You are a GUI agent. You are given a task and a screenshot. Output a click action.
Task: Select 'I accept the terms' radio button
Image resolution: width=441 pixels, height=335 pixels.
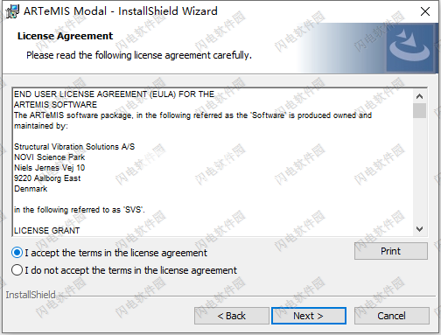pyautogui.click(x=17, y=253)
